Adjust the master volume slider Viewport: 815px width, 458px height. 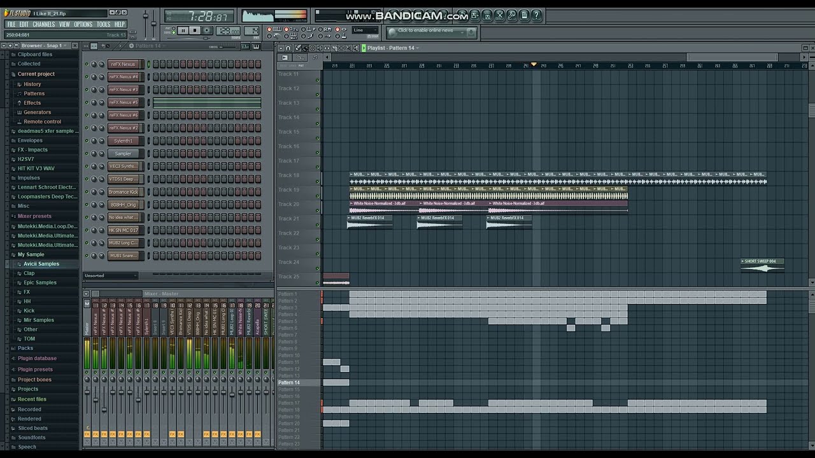(x=146, y=23)
